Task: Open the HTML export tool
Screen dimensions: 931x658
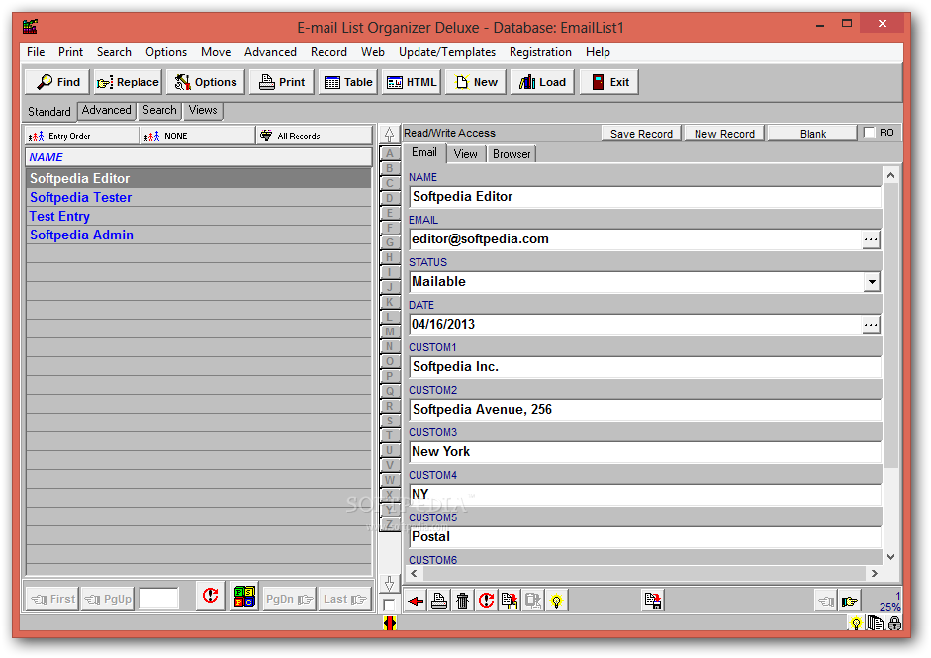Action: (412, 82)
